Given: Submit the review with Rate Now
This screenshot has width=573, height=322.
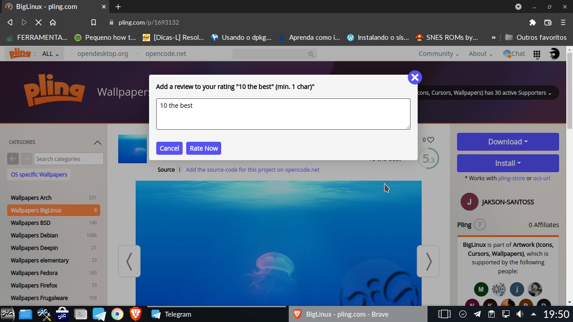Looking at the screenshot, I should (204, 148).
